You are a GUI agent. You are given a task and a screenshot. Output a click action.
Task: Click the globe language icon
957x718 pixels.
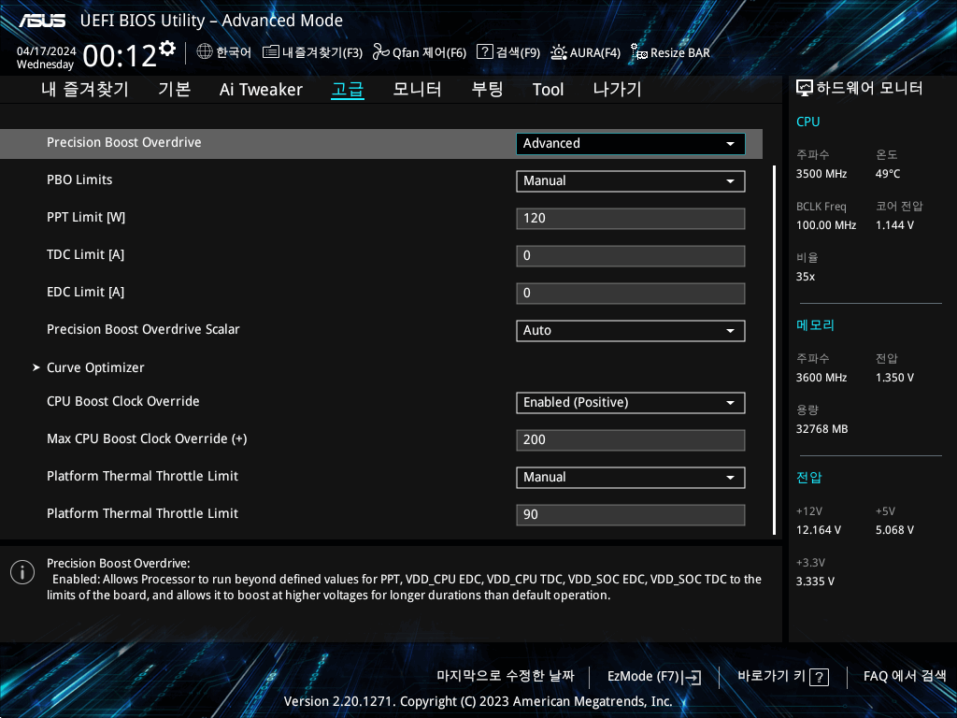pyautogui.click(x=205, y=52)
